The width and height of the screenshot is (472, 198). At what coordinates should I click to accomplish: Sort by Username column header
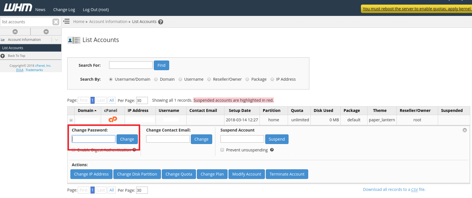(x=169, y=111)
